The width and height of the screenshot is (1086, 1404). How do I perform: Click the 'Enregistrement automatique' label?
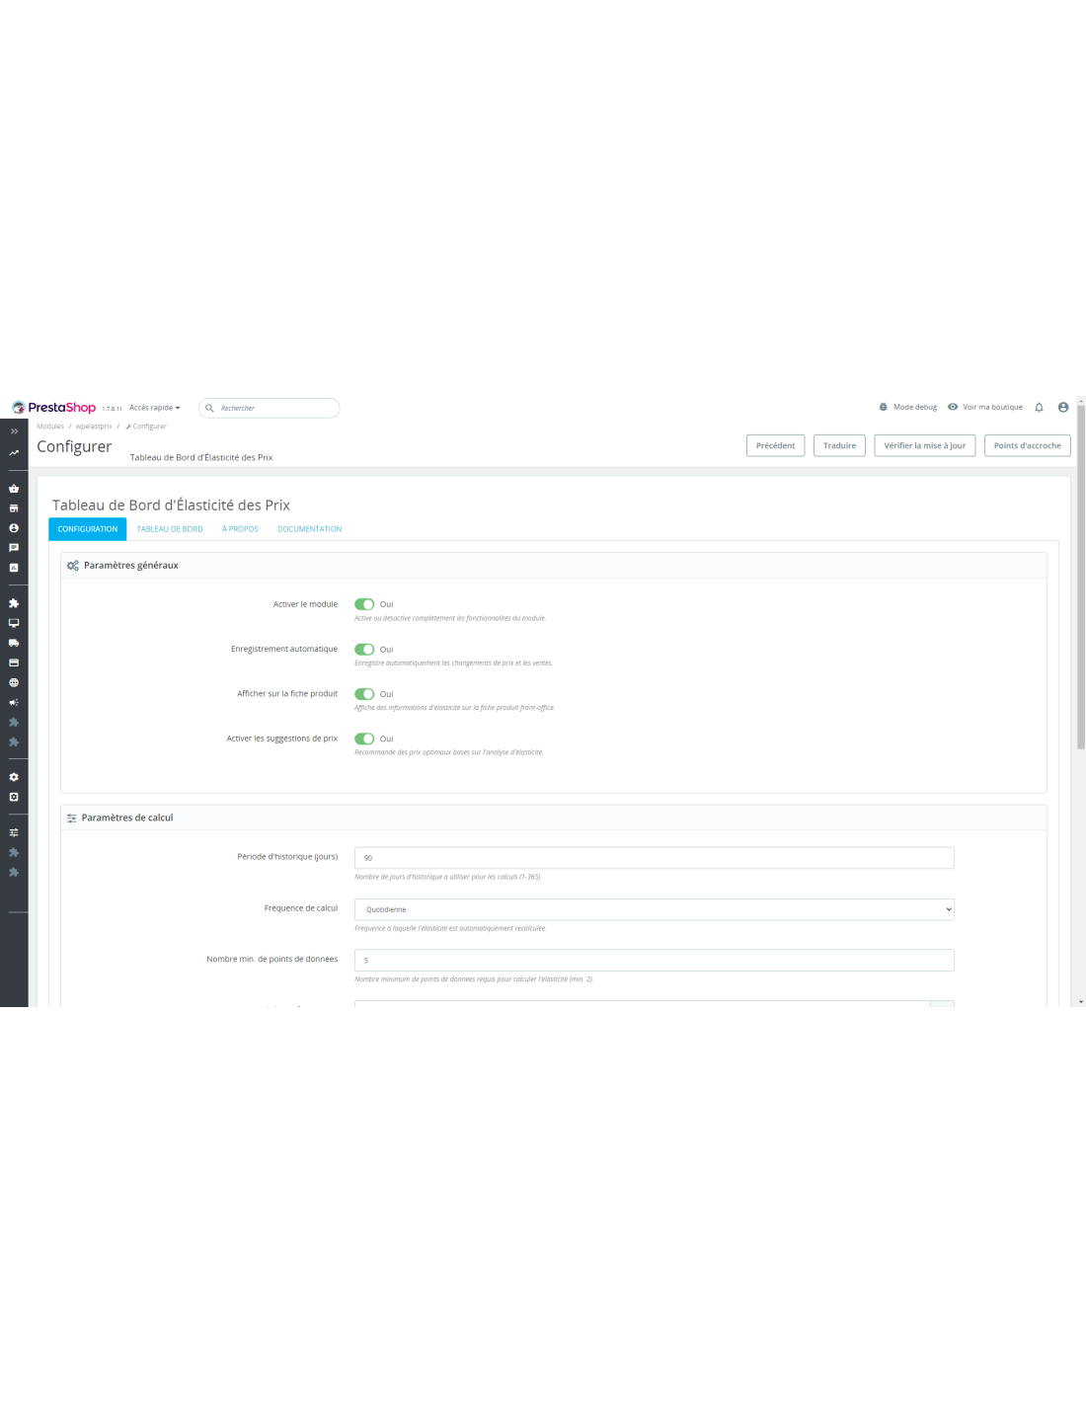point(284,649)
